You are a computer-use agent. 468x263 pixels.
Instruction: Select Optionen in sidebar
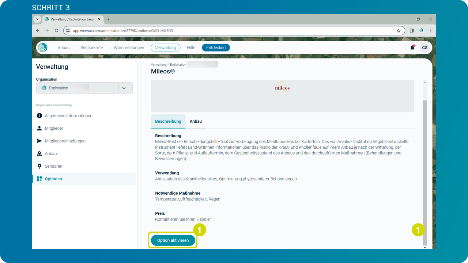click(x=84, y=179)
